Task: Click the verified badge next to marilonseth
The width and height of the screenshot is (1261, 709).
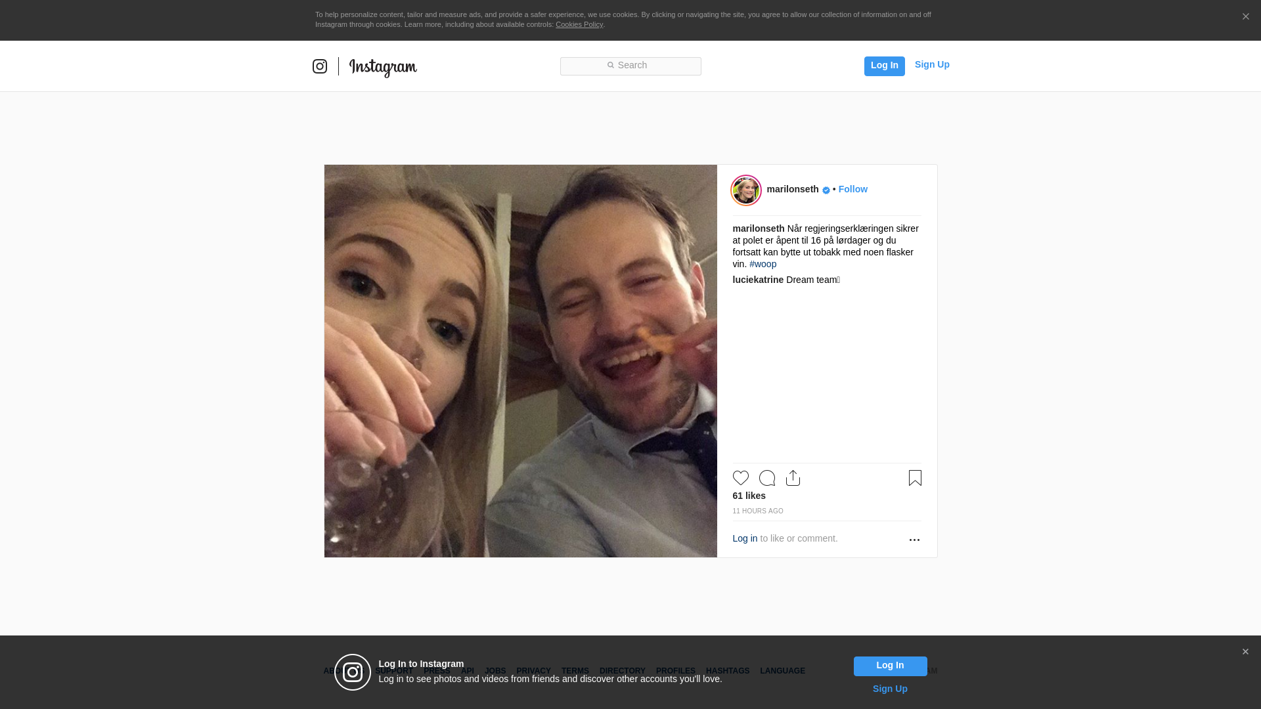Action: [826, 190]
